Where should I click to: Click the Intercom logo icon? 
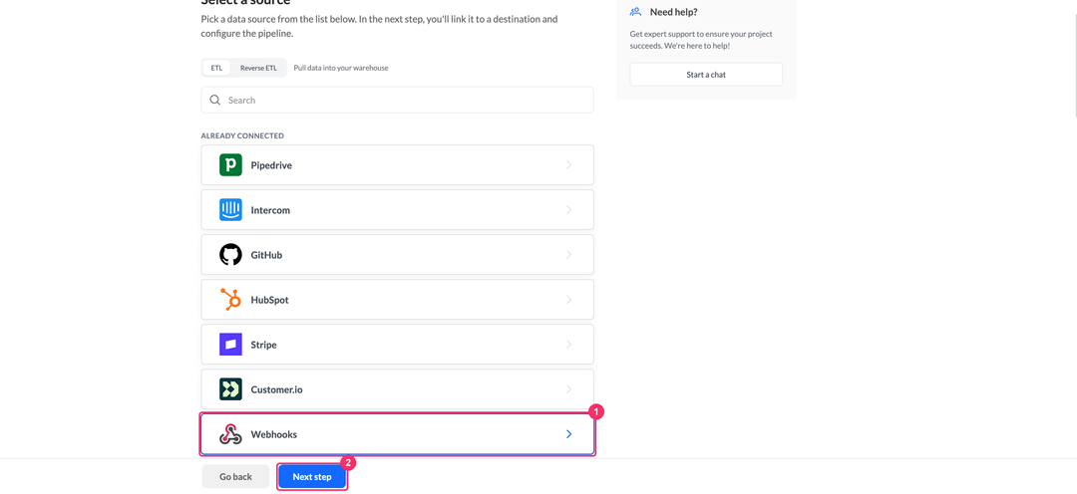pos(230,210)
